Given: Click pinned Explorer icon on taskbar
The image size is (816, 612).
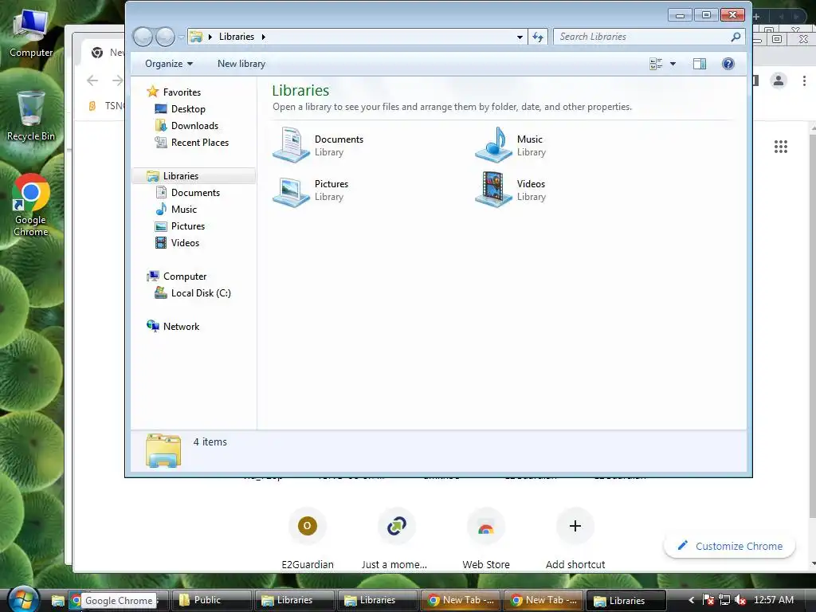Looking at the screenshot, I should click(57, 601).
